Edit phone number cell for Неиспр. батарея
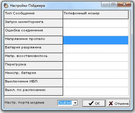 point(96,74)
